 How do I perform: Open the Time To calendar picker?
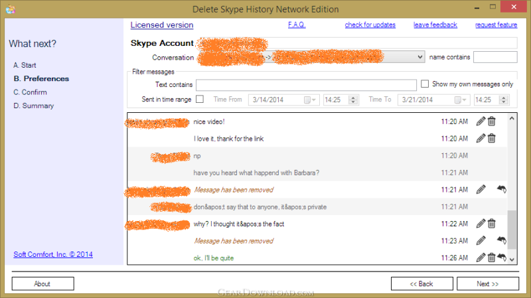(x=461, y=100)
